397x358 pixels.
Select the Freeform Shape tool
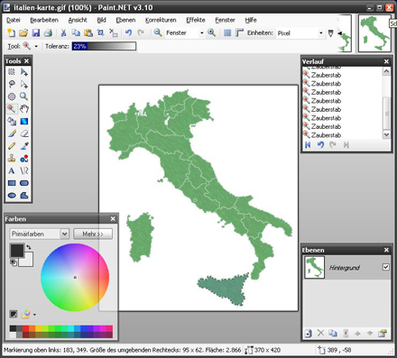click(24, 195)
